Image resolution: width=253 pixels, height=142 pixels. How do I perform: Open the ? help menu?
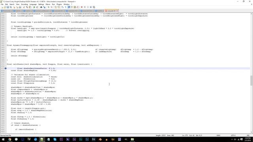coord(72,4)
